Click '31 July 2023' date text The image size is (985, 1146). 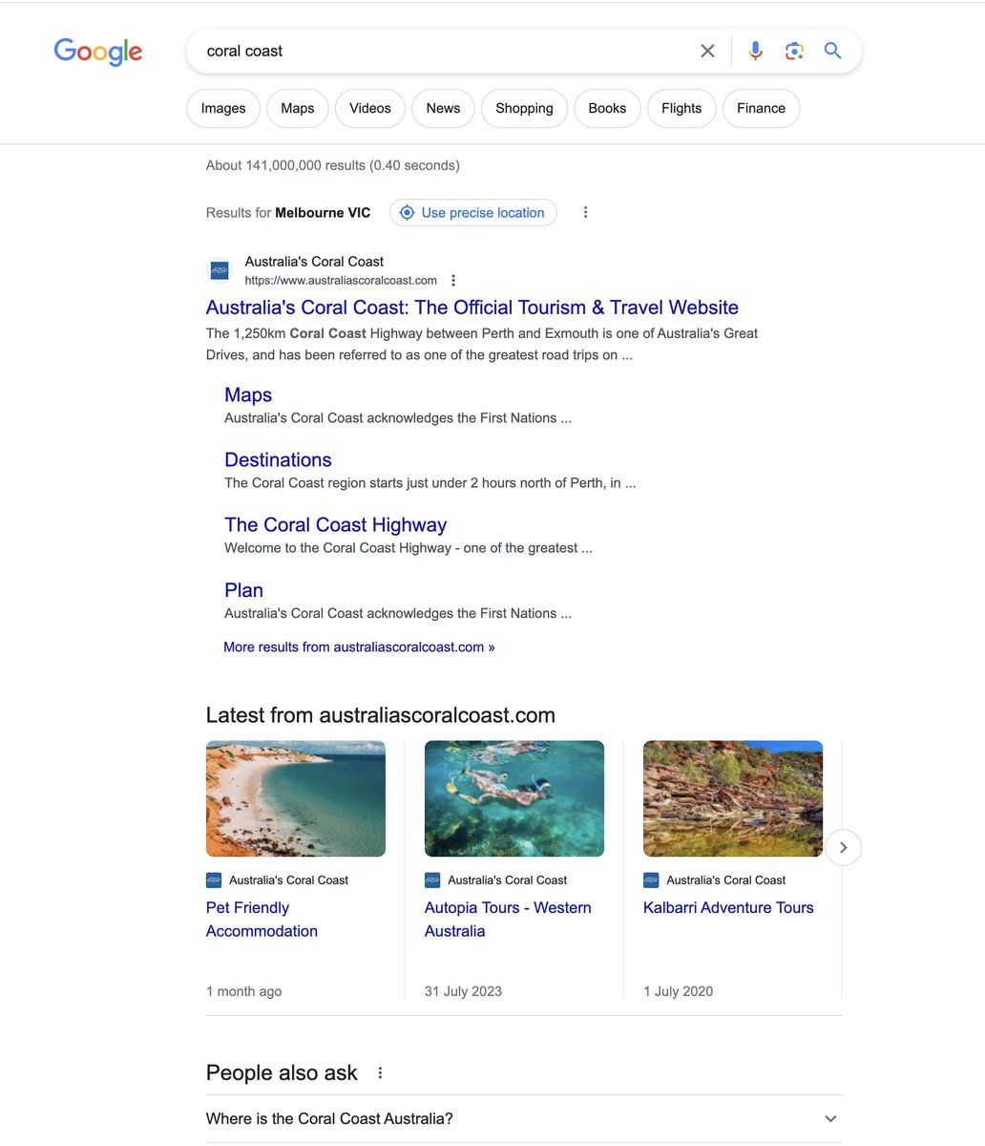463,991
